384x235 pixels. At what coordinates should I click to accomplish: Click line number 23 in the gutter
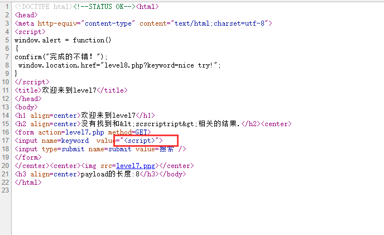(5, 190)
